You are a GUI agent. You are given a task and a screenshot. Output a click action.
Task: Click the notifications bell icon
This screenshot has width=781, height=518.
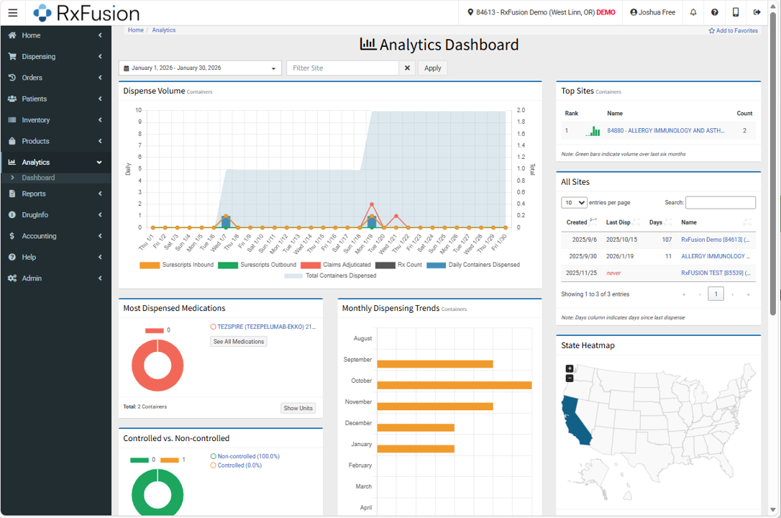pos(692,12)
